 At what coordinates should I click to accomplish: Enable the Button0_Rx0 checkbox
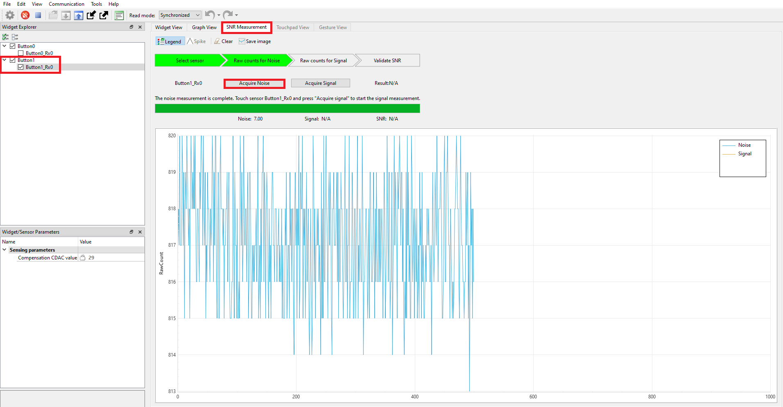pos(21,53)
